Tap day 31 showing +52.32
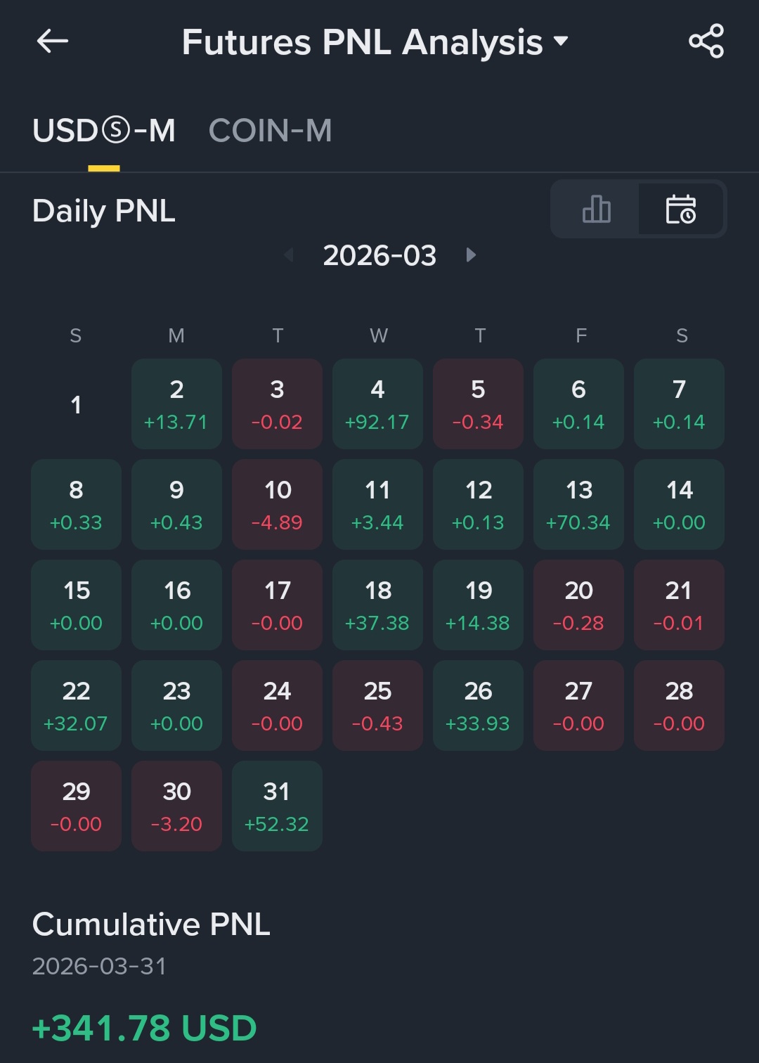The image size is (759, 1063). [277, 806]
